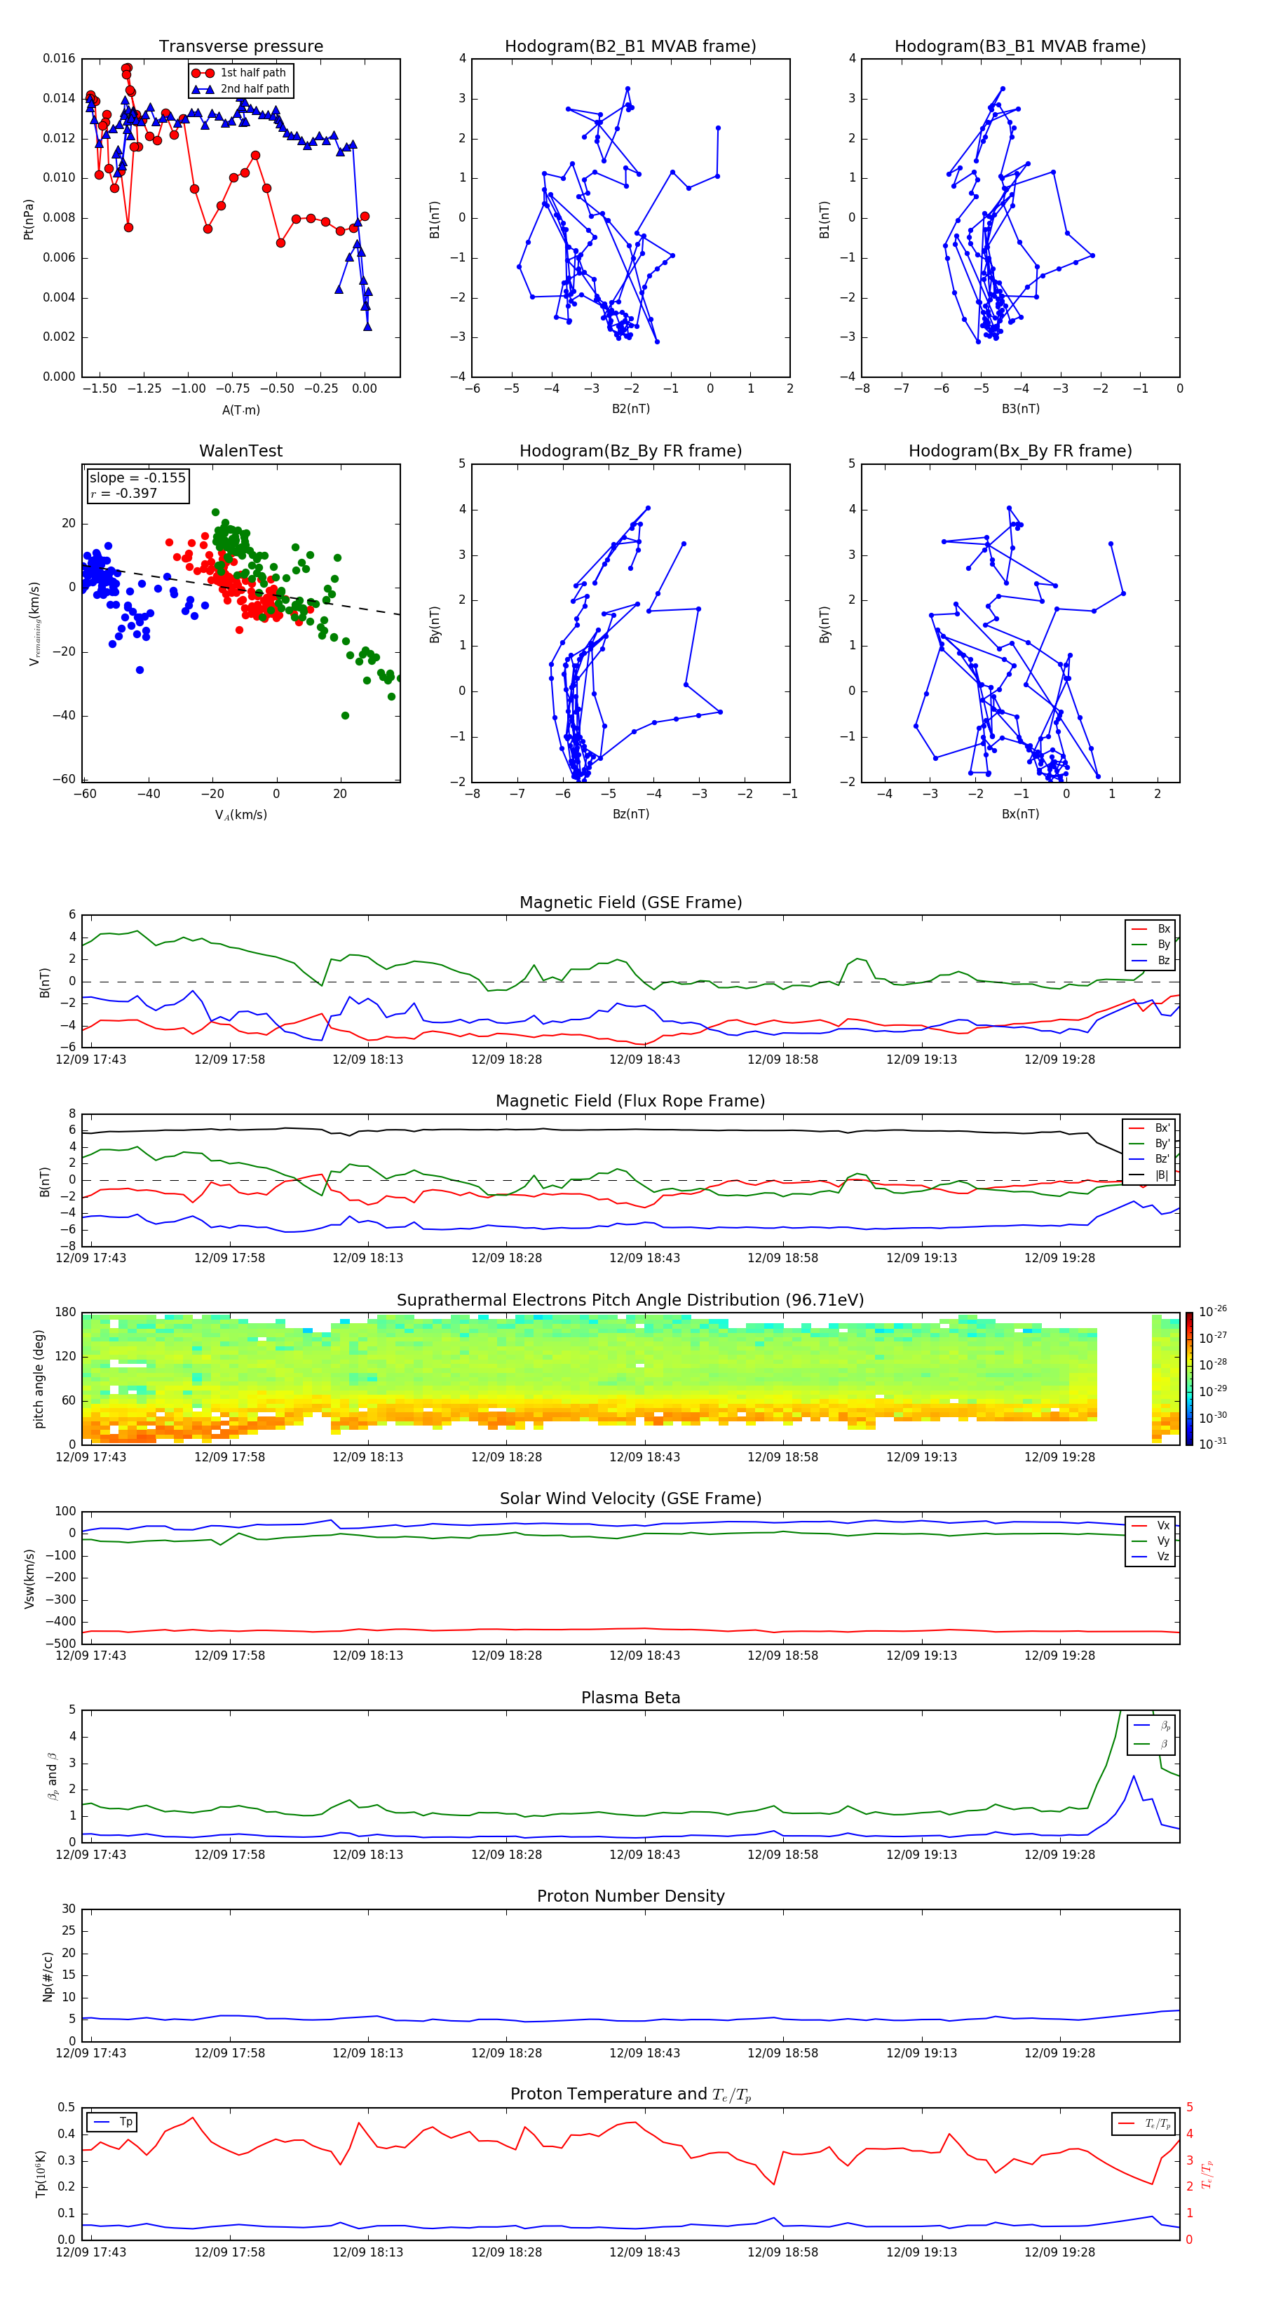Viewport: 1262px width, 2314px height.
Task: Click the 'Magnetic Field (GSE Frame)' title
Action: [x=630, y=902]
